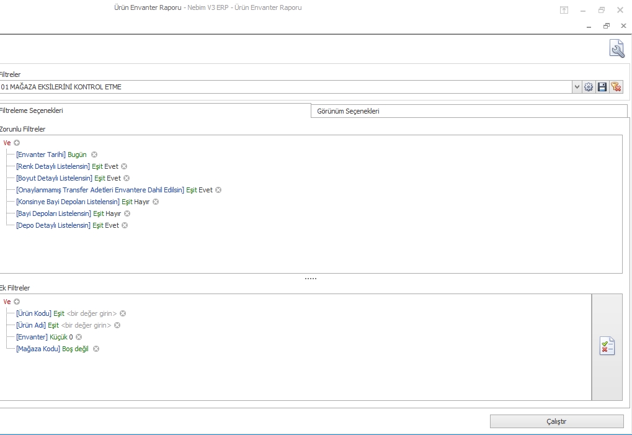Select the [Mağaza Kodu] field name
Screen dimensions: 632x435
[38, 349]
